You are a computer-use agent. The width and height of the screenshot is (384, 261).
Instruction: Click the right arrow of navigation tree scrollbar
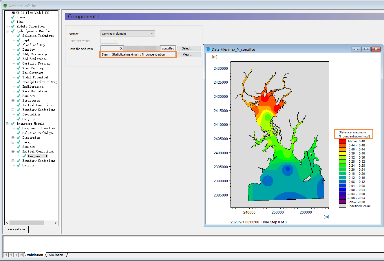(x=56, y=223)
